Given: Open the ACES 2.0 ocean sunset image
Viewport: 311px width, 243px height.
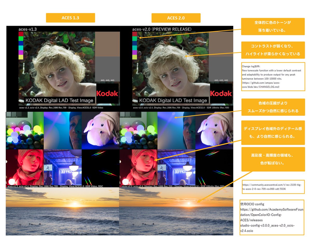Looking at the screenshot, I should [176, 211].
